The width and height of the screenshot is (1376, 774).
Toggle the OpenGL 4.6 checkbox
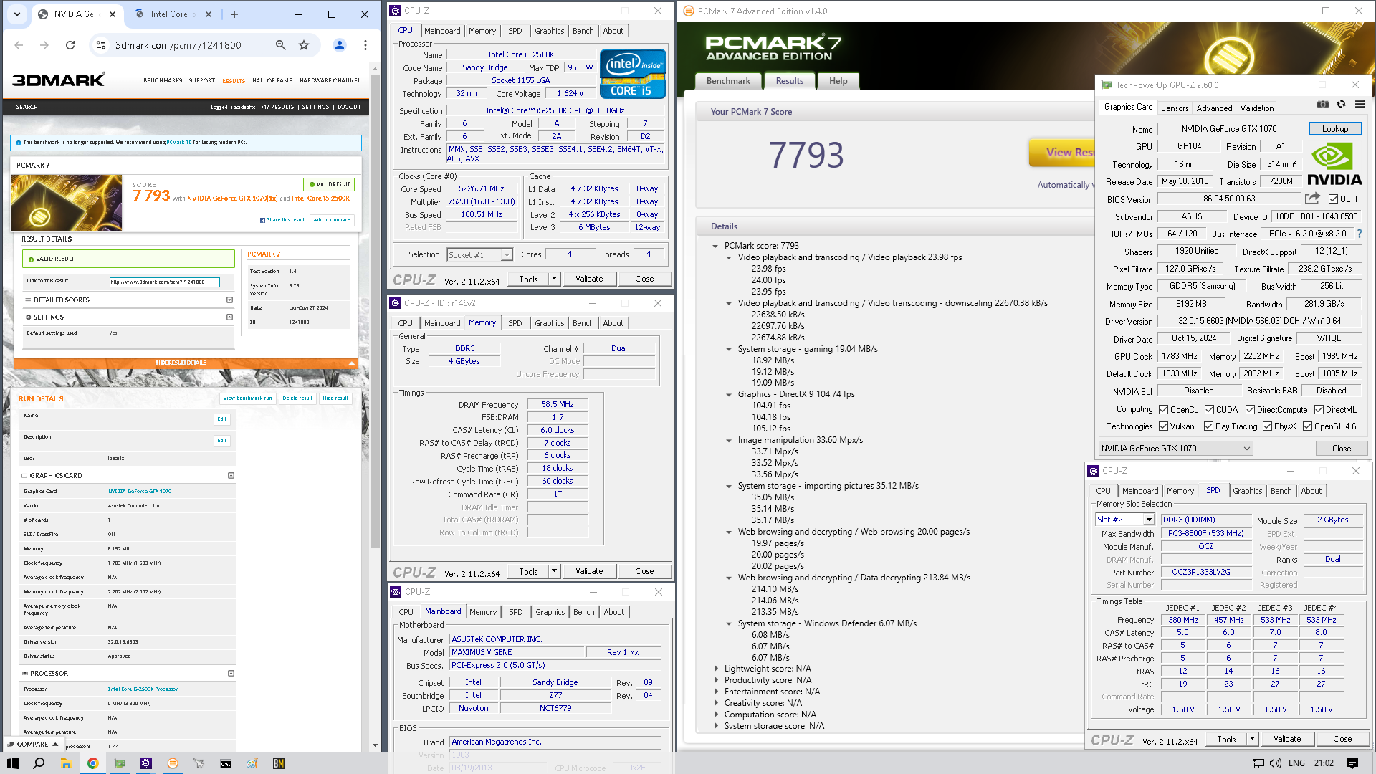1307,426
